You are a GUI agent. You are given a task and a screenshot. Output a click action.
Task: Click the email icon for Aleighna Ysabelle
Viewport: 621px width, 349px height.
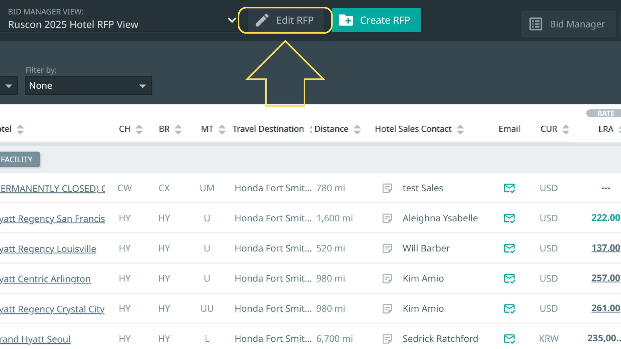tap(509, 218)
